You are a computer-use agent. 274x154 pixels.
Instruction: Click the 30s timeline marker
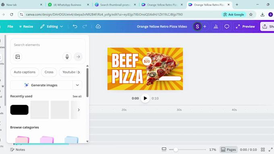pyautogui.click(x=179, y=110)
